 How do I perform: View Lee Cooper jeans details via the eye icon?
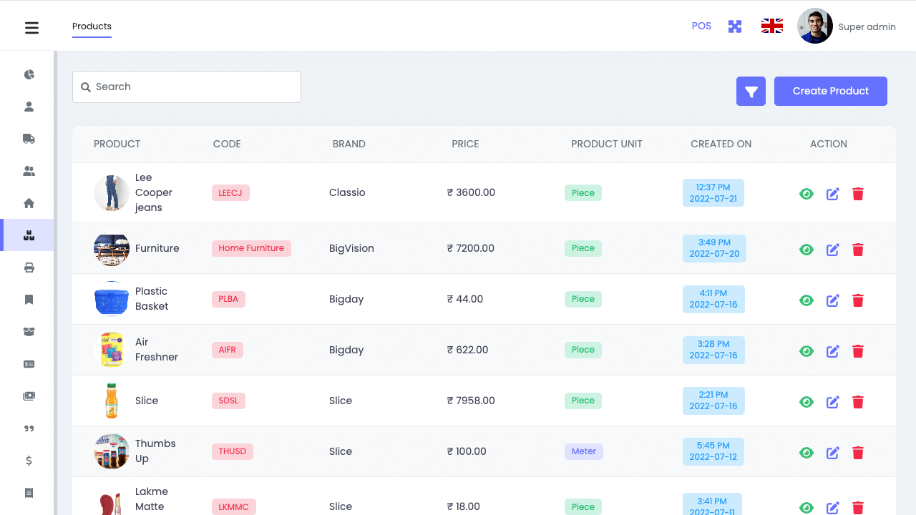tap(807, 193)
